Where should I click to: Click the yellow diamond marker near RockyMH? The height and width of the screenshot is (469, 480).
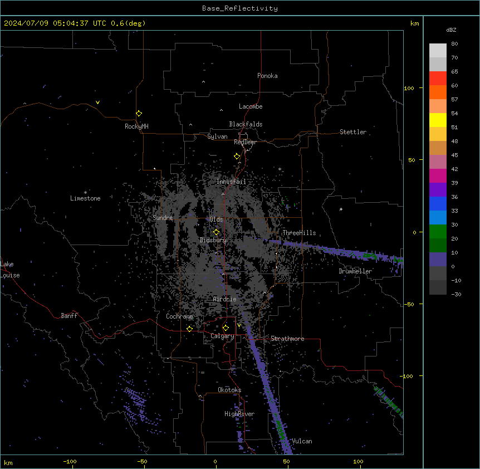point(139,114)
